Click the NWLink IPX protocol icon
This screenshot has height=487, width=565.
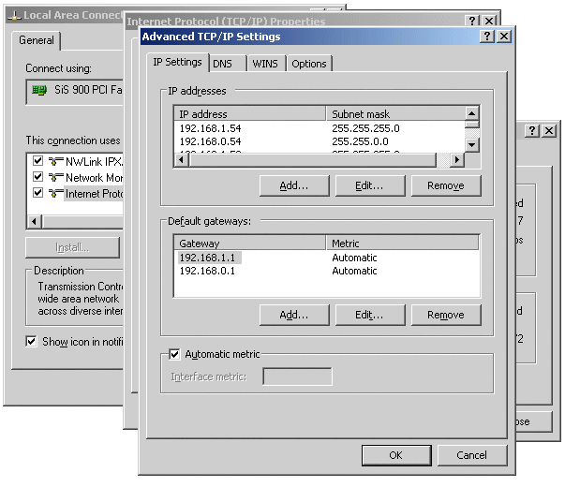pyautogui.click(x=56, y=161)
